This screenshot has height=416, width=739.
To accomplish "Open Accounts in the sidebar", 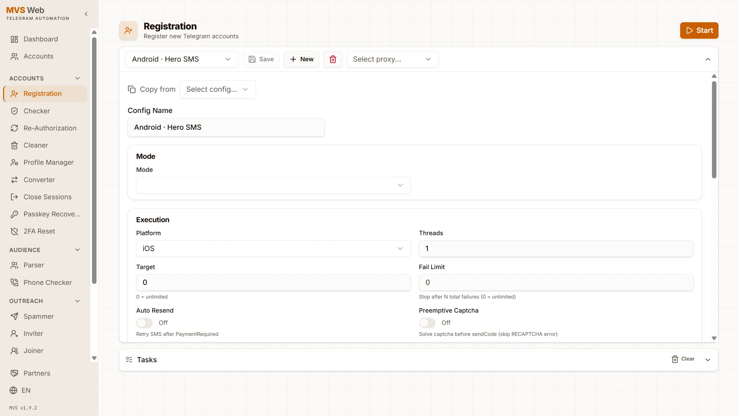I will click(45, 56).
